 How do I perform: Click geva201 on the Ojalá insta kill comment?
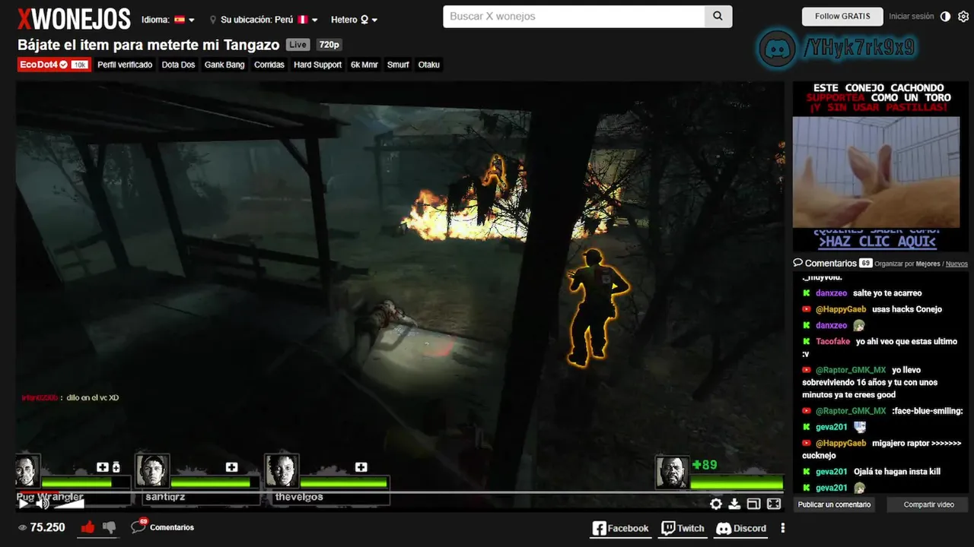(x=831, y=471)
